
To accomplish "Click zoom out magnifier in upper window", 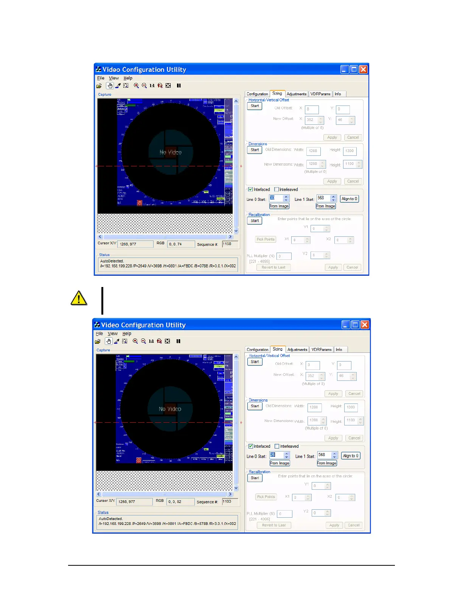I will pyautogui.click(x=144, y=86).
